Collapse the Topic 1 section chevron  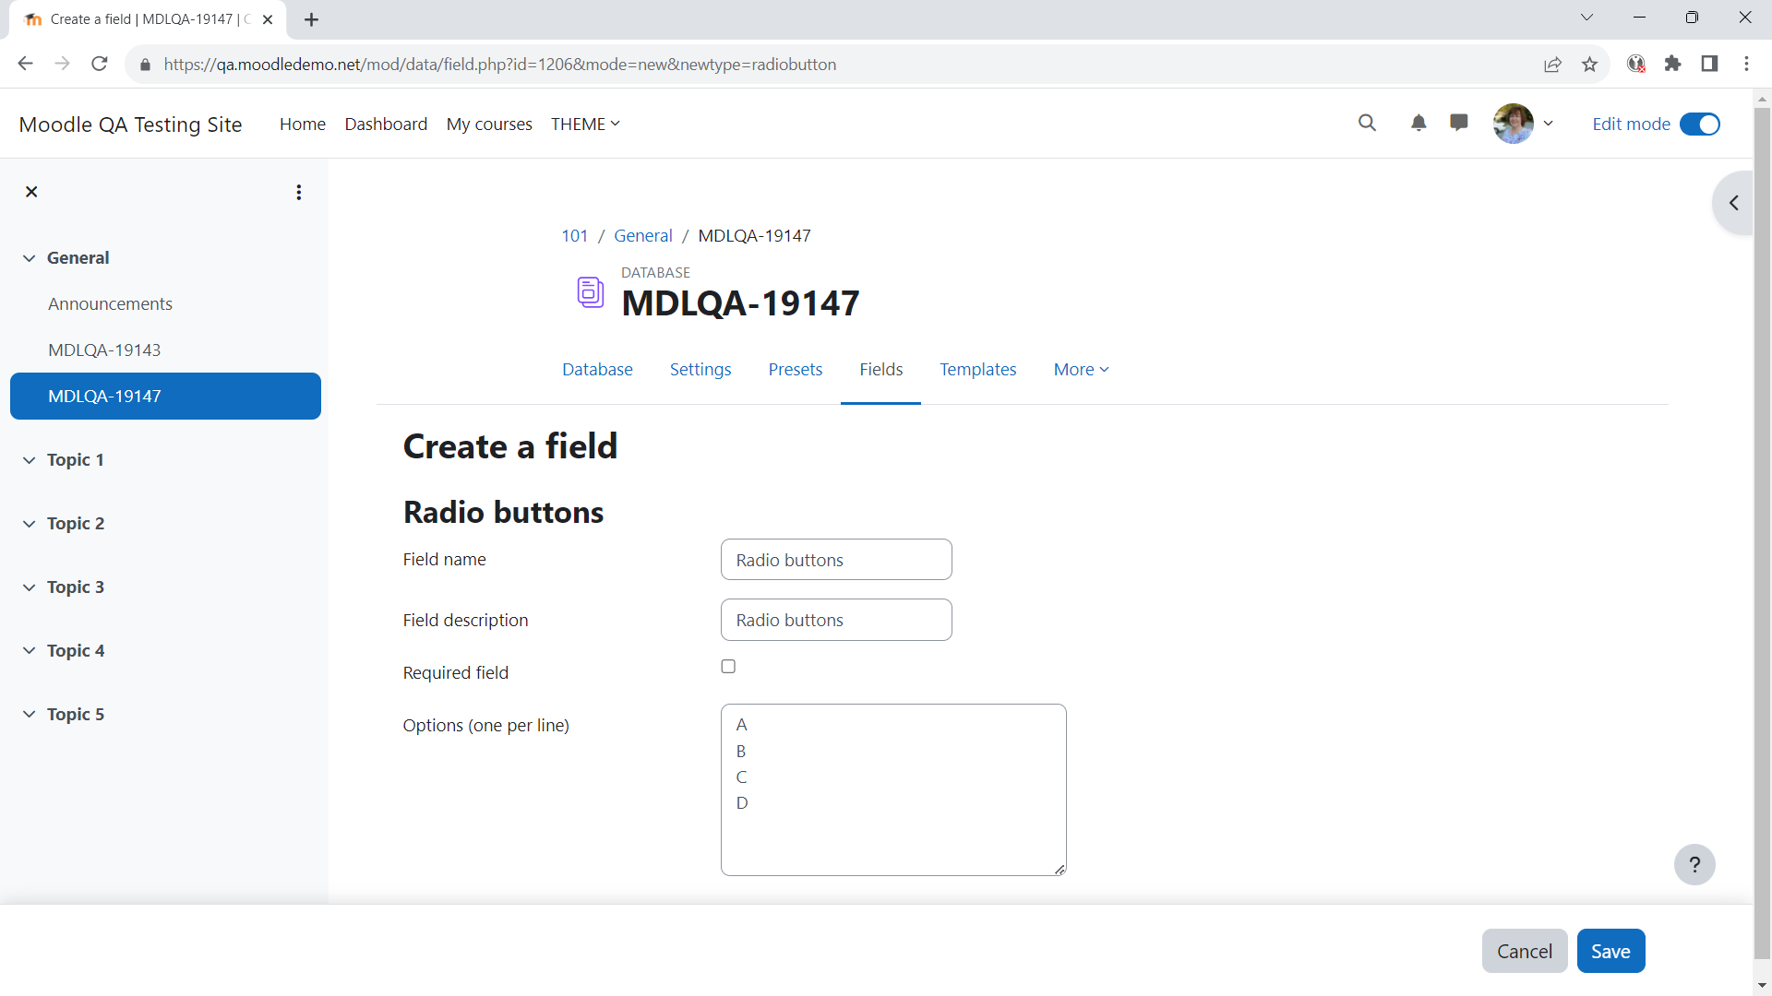30,460
